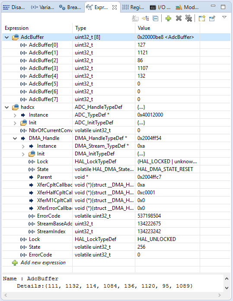Close the Expressions tab
Screen dimensions: 233x301
tap(115, 7)
